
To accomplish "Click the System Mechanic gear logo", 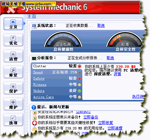I will point(11,10).
